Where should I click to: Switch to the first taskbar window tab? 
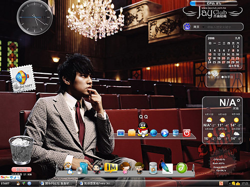[57, 184]
